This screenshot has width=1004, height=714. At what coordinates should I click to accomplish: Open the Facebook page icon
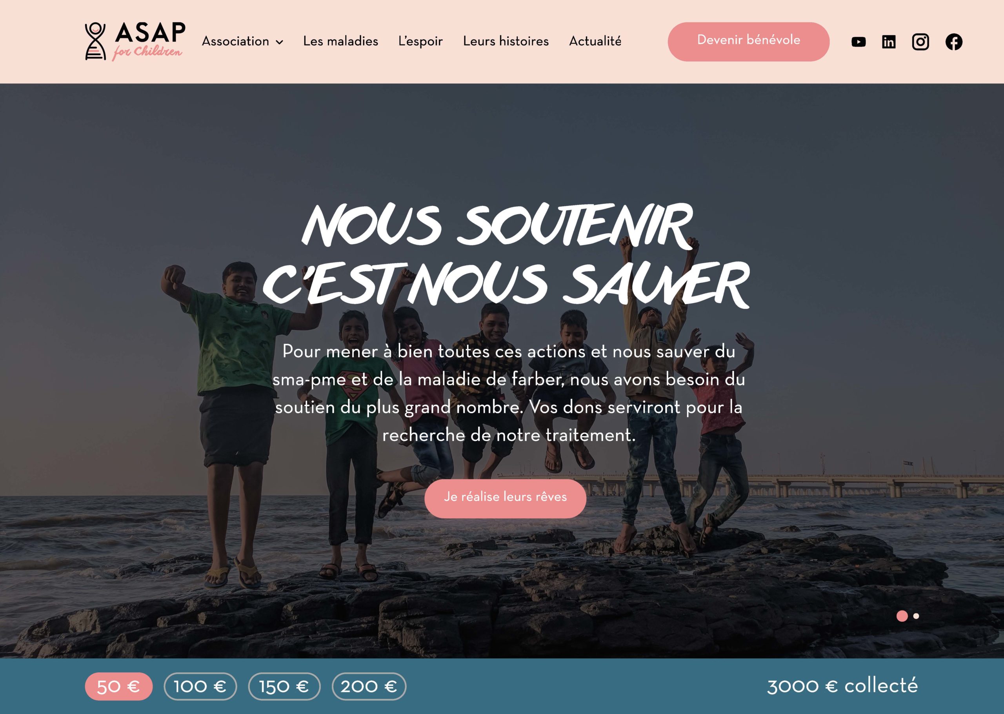pyautogui.click(x=953, y=42)
